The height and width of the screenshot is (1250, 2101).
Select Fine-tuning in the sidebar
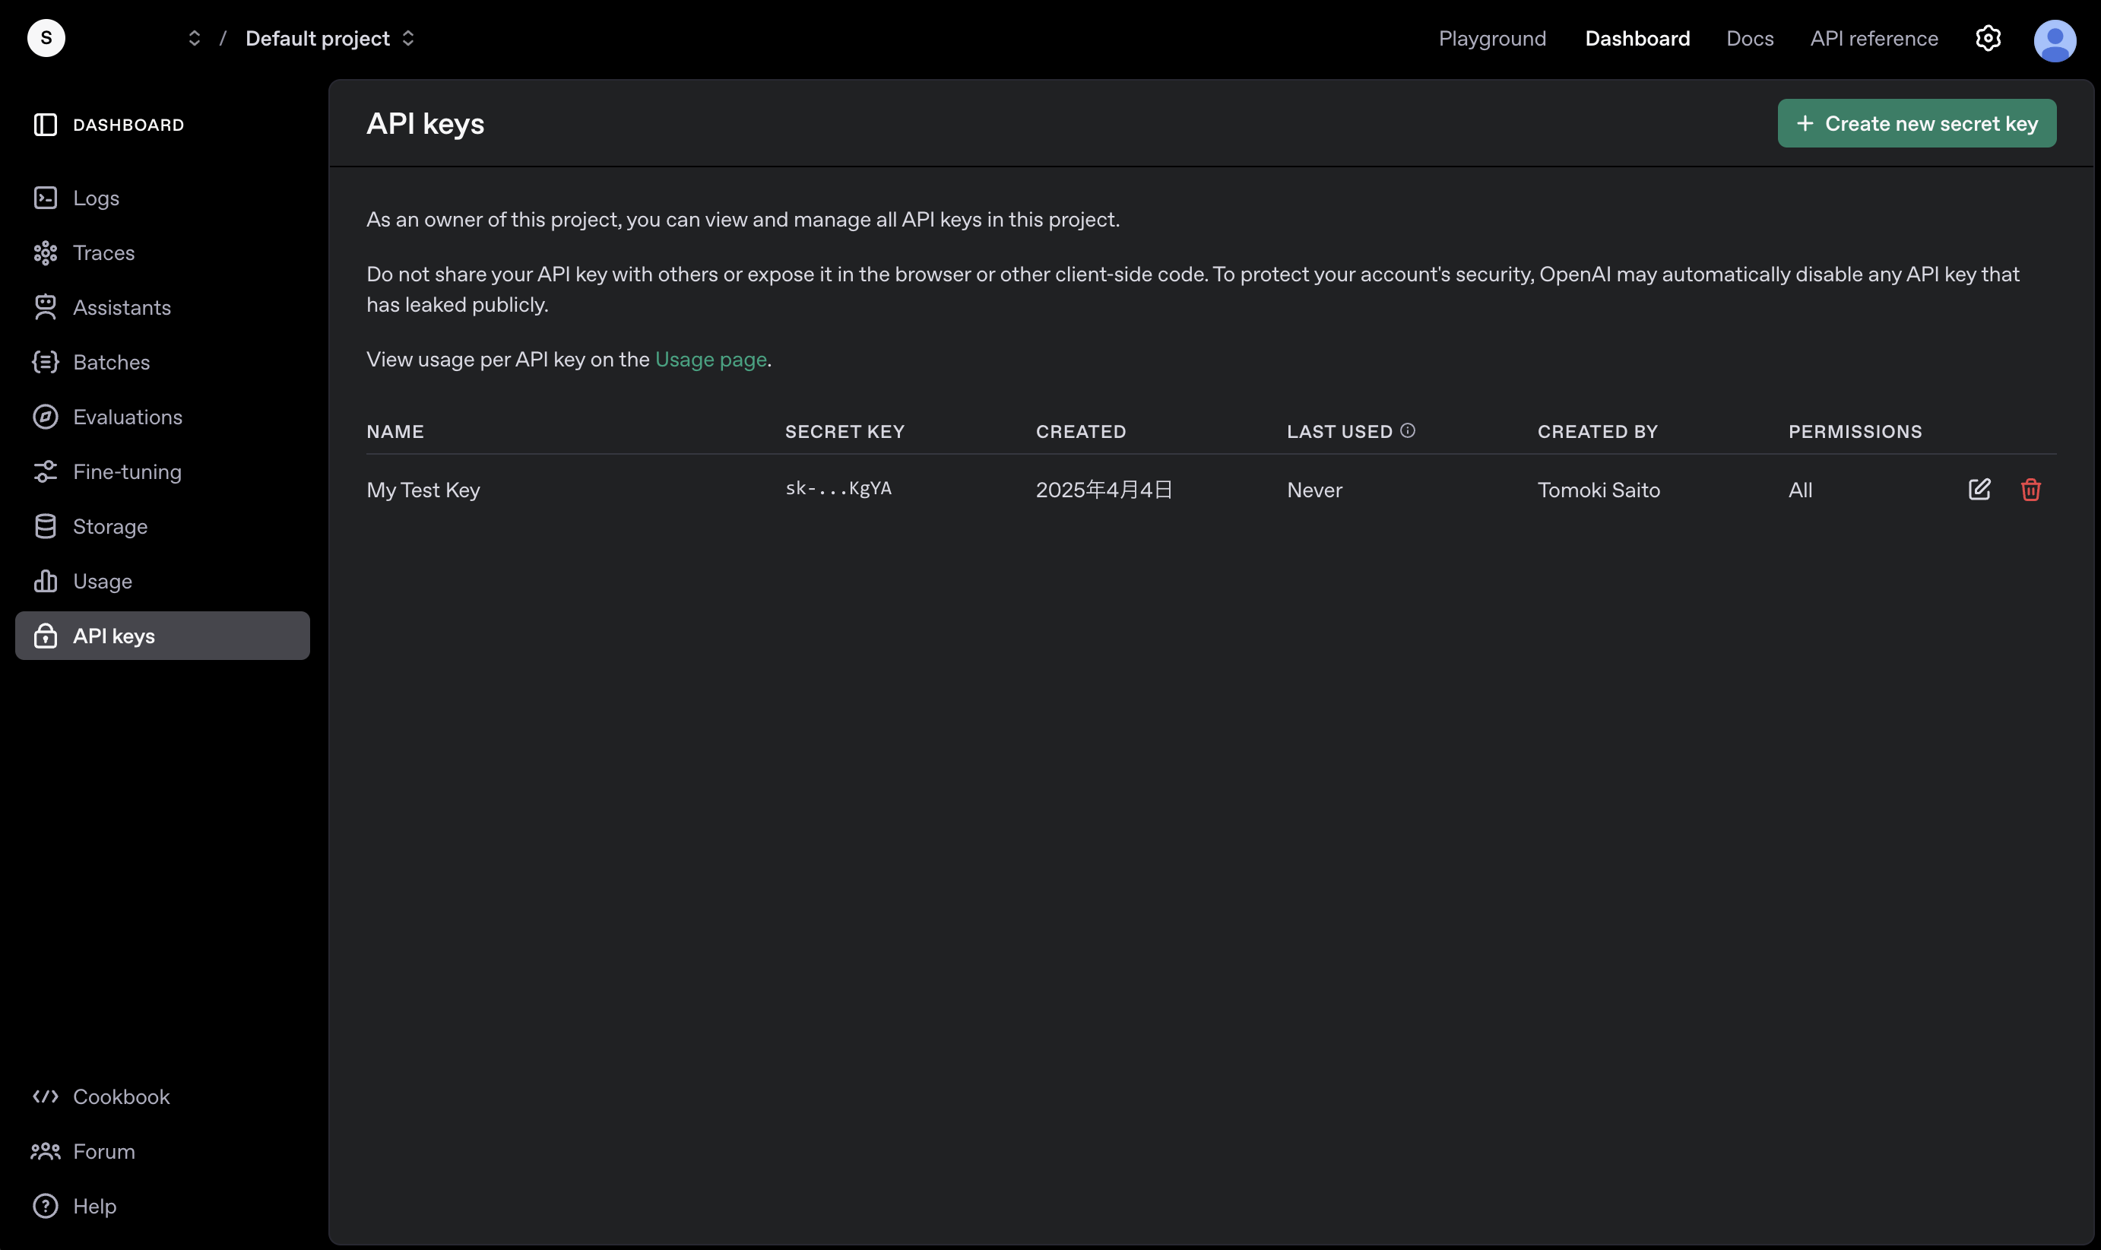(127, 471)
